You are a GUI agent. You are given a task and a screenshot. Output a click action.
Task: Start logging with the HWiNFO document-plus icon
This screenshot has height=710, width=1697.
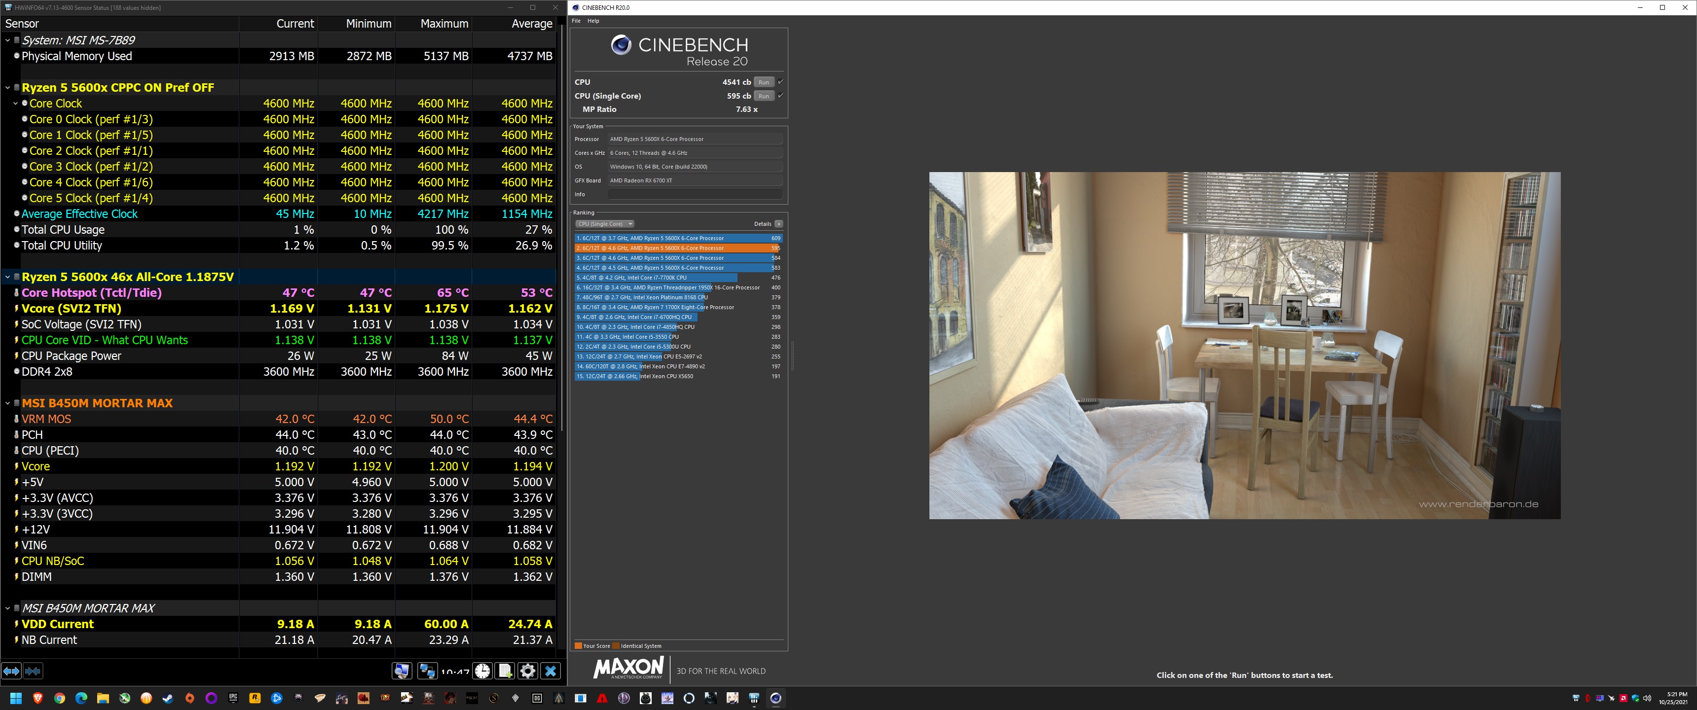[x=505, y=671]
